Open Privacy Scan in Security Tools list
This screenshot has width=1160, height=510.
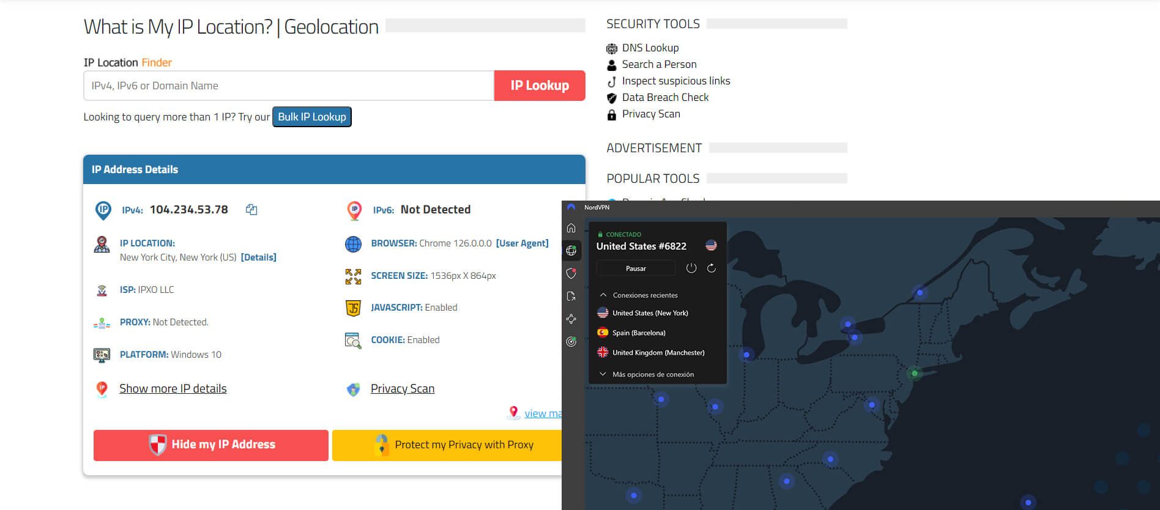[x=651, y=114]
